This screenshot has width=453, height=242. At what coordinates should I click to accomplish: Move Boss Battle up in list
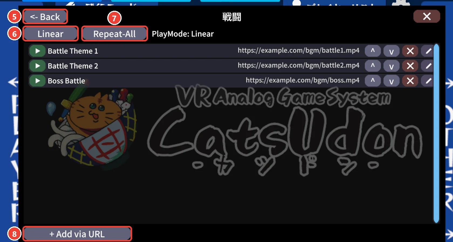point(373,81)
